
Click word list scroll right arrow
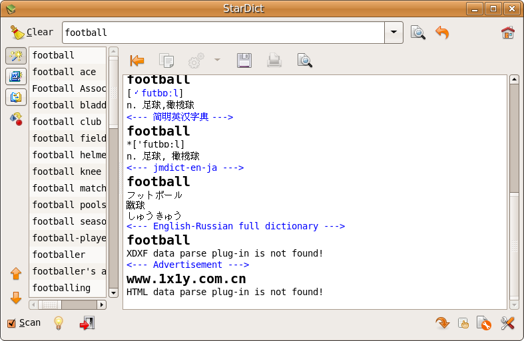click(102, 304)
